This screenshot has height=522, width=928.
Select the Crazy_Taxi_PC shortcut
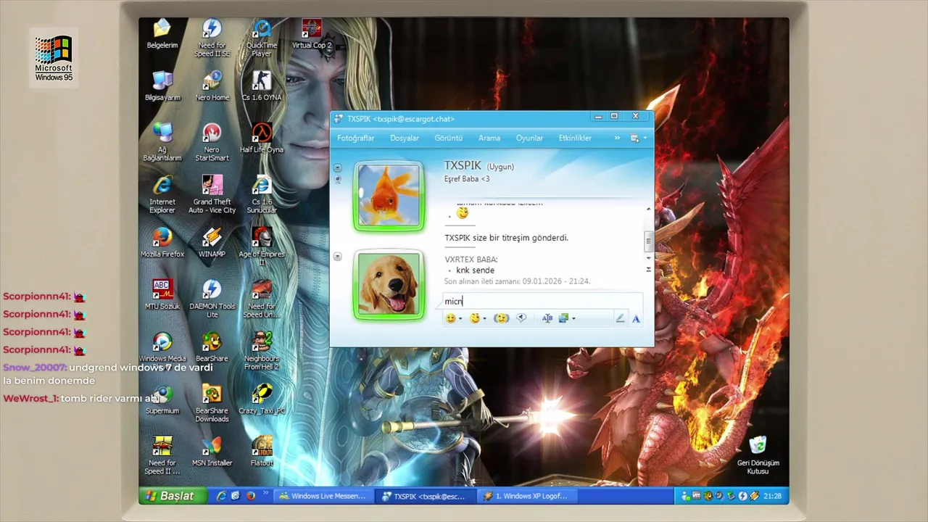coord(262,400)
